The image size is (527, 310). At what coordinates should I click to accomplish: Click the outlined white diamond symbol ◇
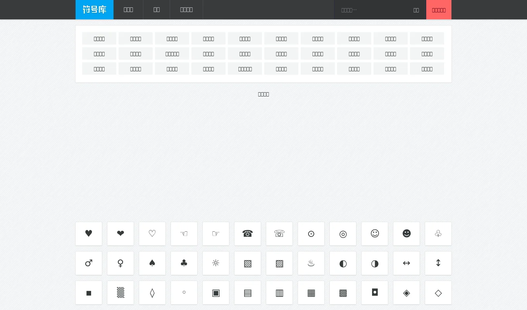click(x=438, y=293)
